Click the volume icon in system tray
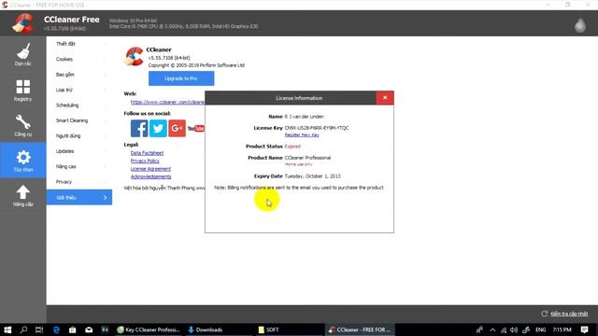This screenshot has width=598, height=336. [514, 329]
